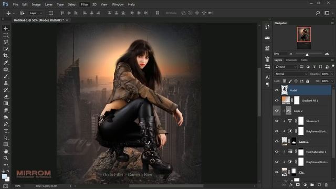Select the Gradient tool
This screenshot has height=189, width=336.
[x=6, y=103]
